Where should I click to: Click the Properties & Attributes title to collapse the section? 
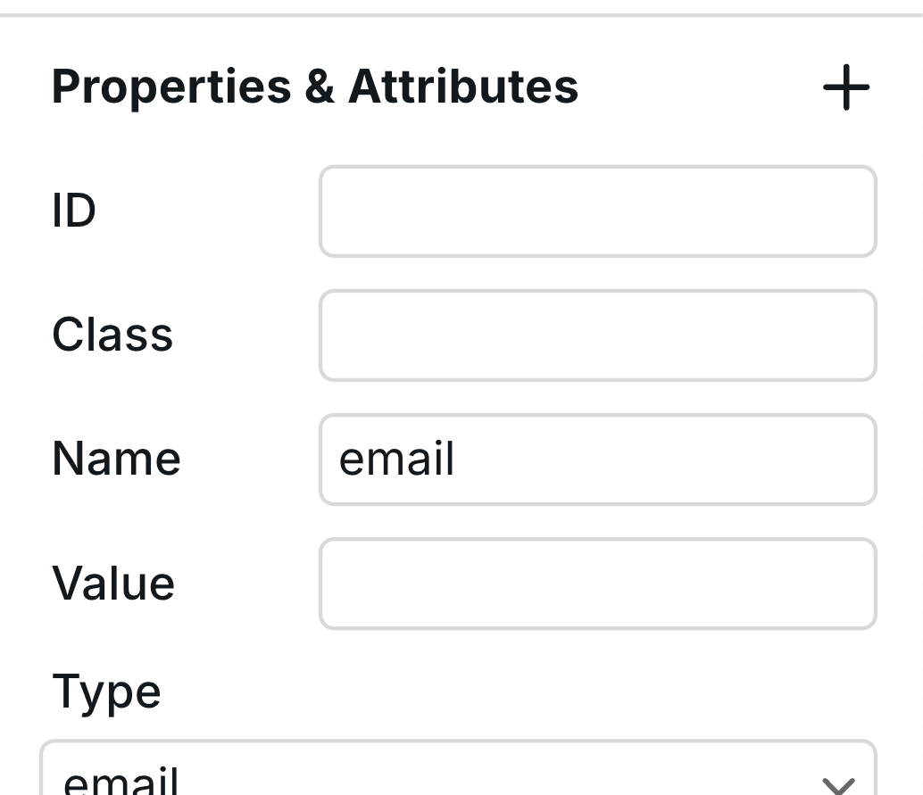(315, 87)
